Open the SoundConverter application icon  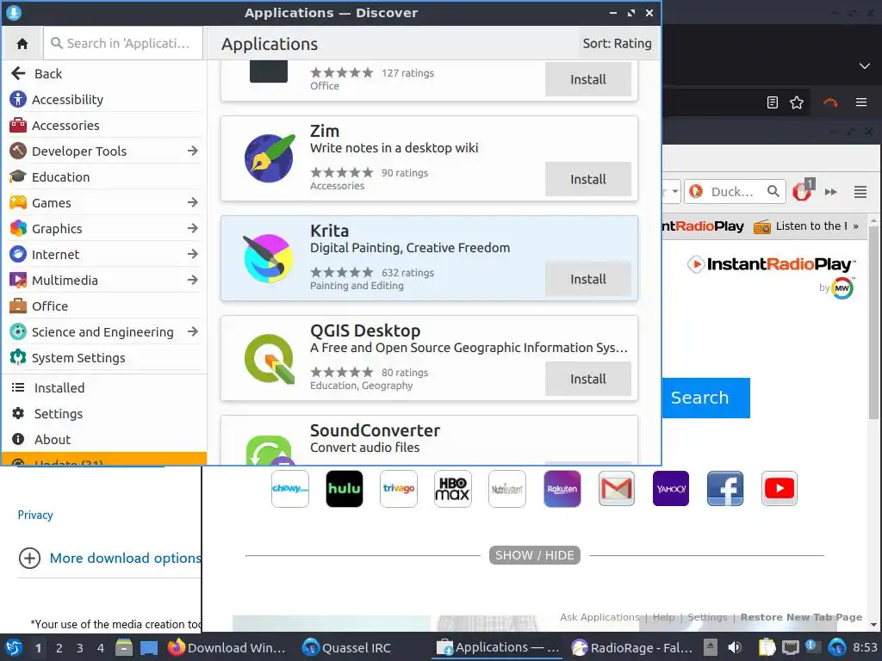[x=270, y=449]
